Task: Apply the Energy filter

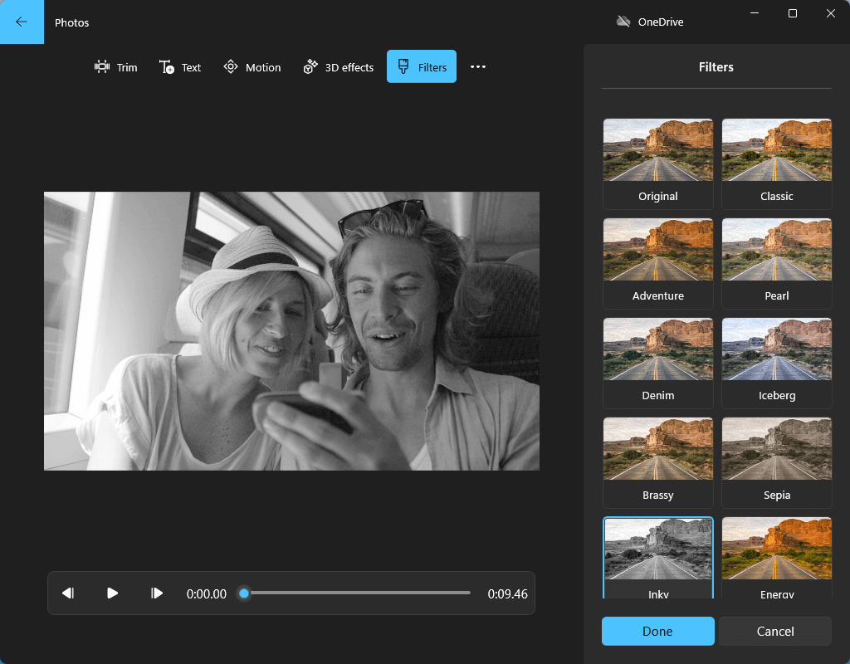Action: pos(777,558)
